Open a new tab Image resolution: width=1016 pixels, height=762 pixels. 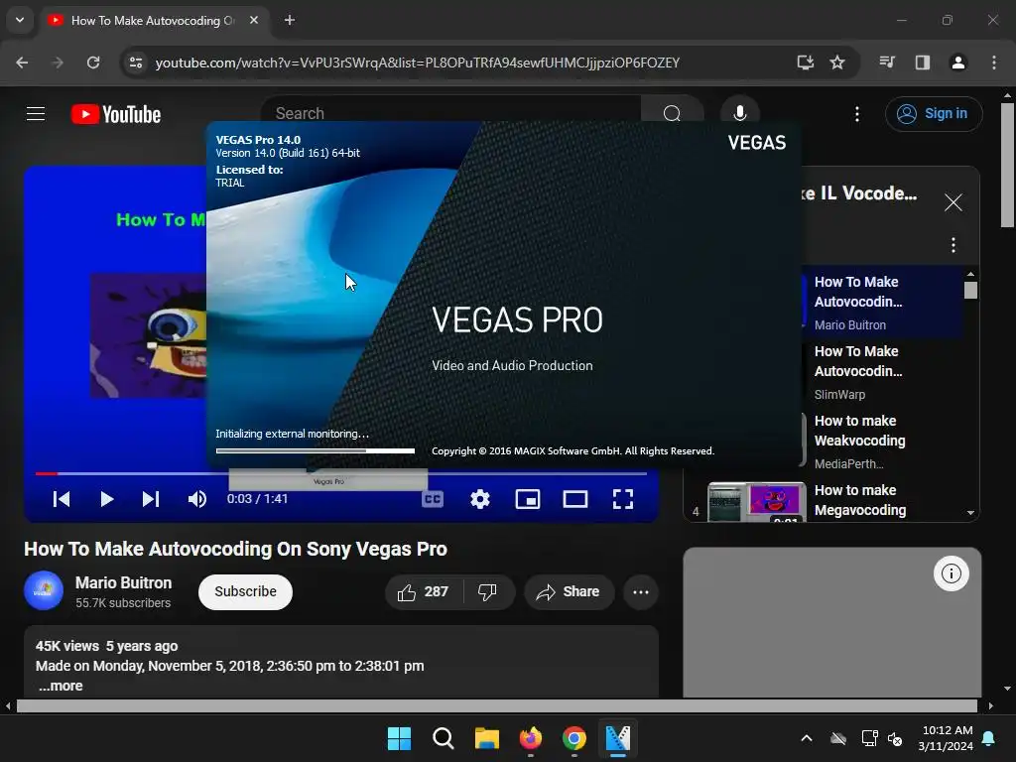click(x=289, y=20)
